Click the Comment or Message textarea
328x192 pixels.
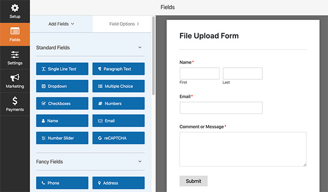[243, 149]
